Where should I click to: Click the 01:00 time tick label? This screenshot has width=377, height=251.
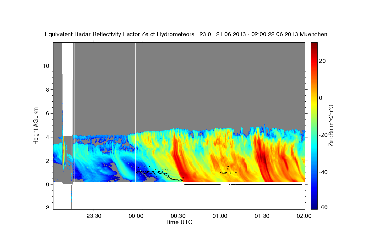(220, 216)
